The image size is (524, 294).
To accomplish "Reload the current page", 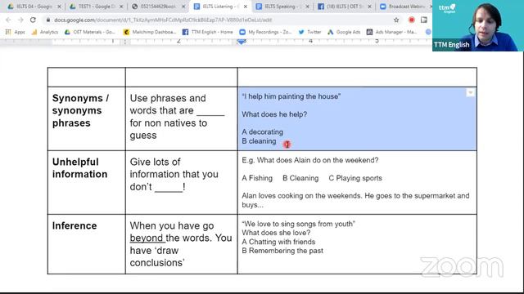I will pyautogui.click(x=33, y=20).
